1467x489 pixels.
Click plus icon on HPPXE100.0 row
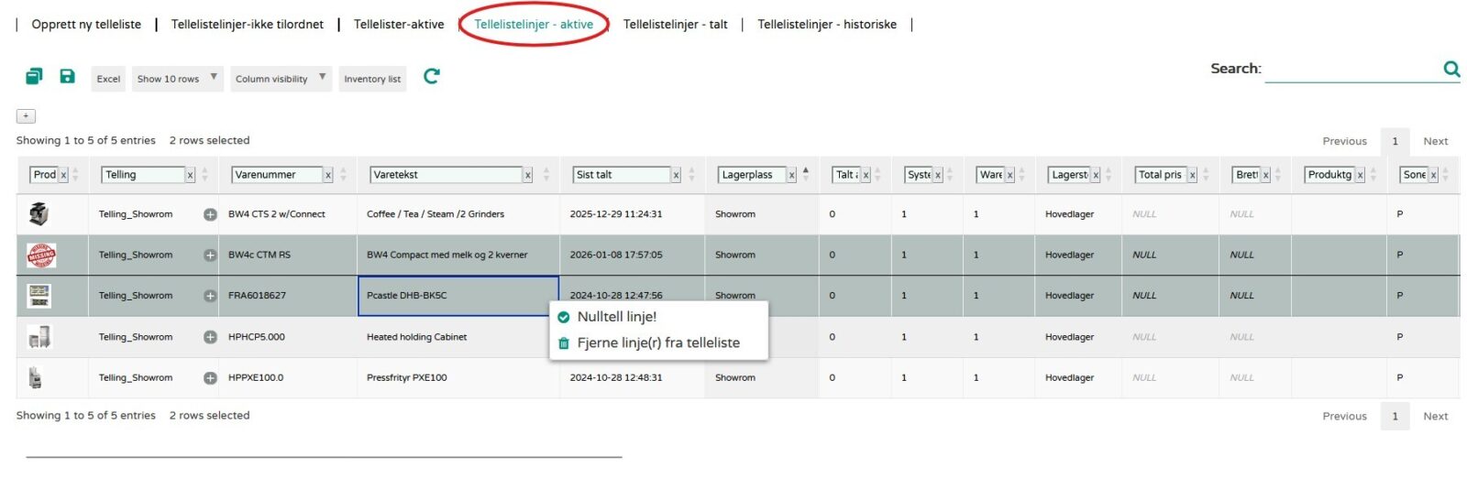pos(210,378)
